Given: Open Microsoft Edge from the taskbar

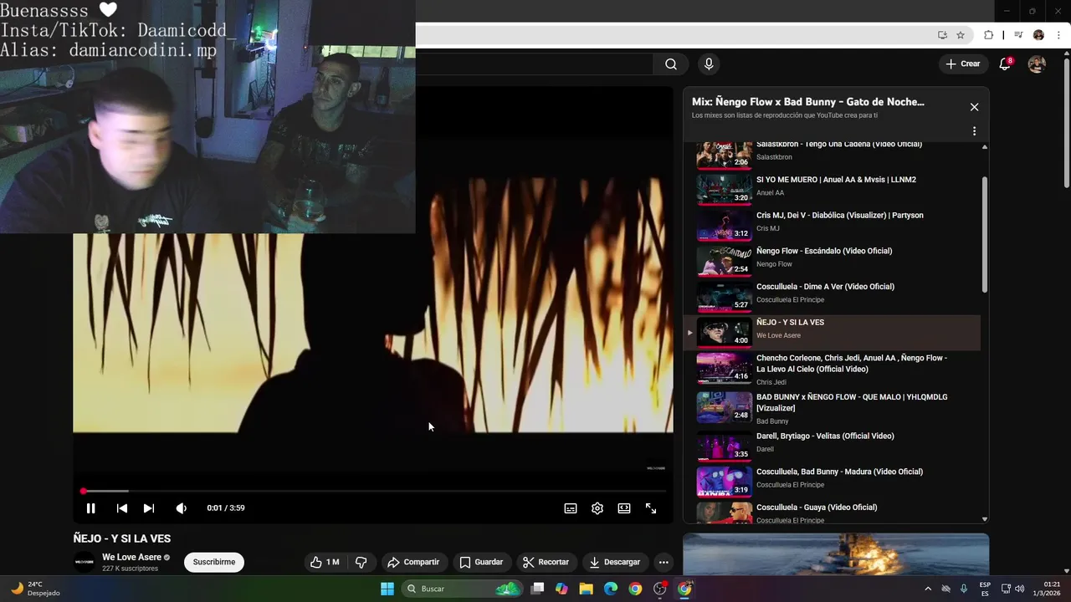Looking at the screenshot, I should (x=611, y=589).
